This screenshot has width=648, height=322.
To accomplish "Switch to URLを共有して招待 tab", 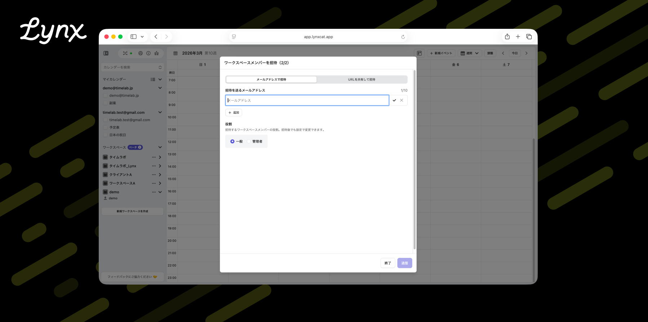I will click(x=362, y=80).
